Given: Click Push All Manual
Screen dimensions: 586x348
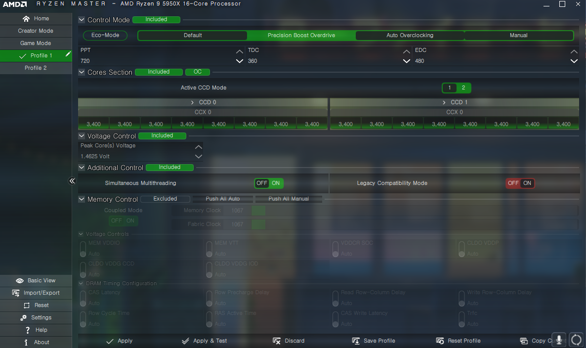Looking at the screenshot, I should [289, 199].
